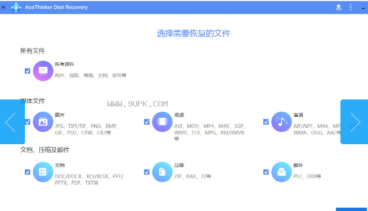This screenshot has height=211, width=368.
Task: Close the window with the X button
Action: 3,7
